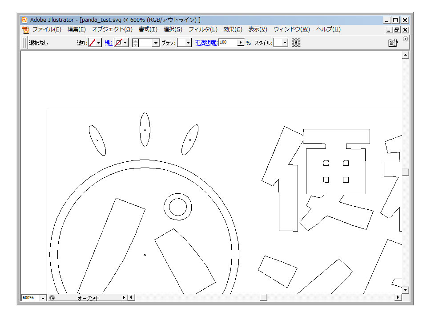This screenshot has width=427, height=320.
Task: Open the オブジェクト(O) menu
Action: pyautogui.click(x=112, y=29)
